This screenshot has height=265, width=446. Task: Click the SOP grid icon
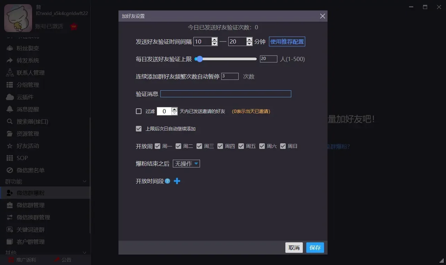coord(10,158)
